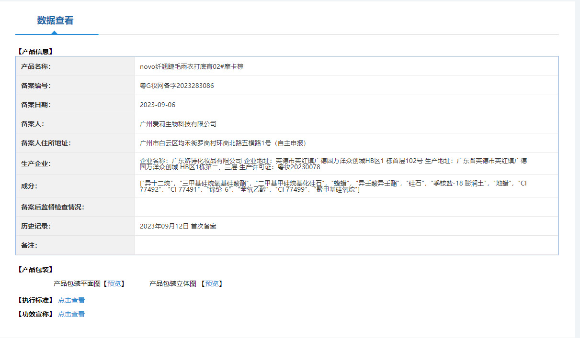Click the product name novo纤翘睫毛雨衣打底膏02#摩卡棕
The height and width of the screenshot is (338, 580).
pos(192,66)
